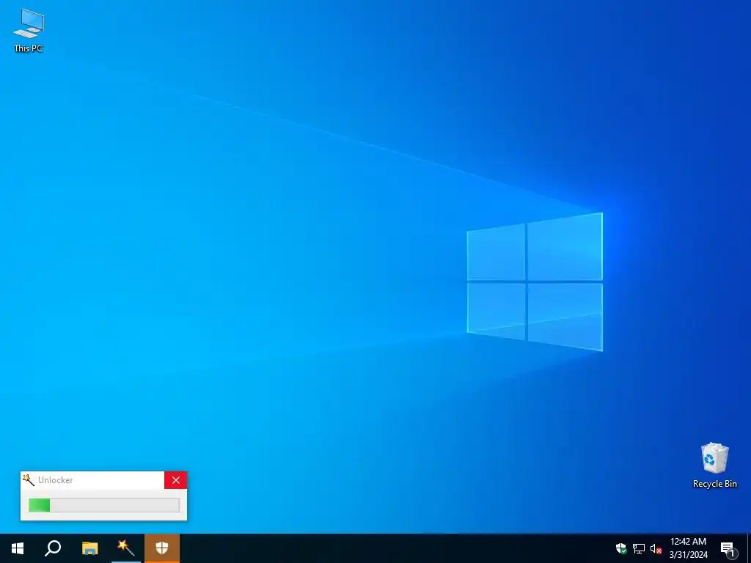This screenshot has width=751, height=563.
Task: Open the muted volume tray icon
Action: click(x=656, y=548)
